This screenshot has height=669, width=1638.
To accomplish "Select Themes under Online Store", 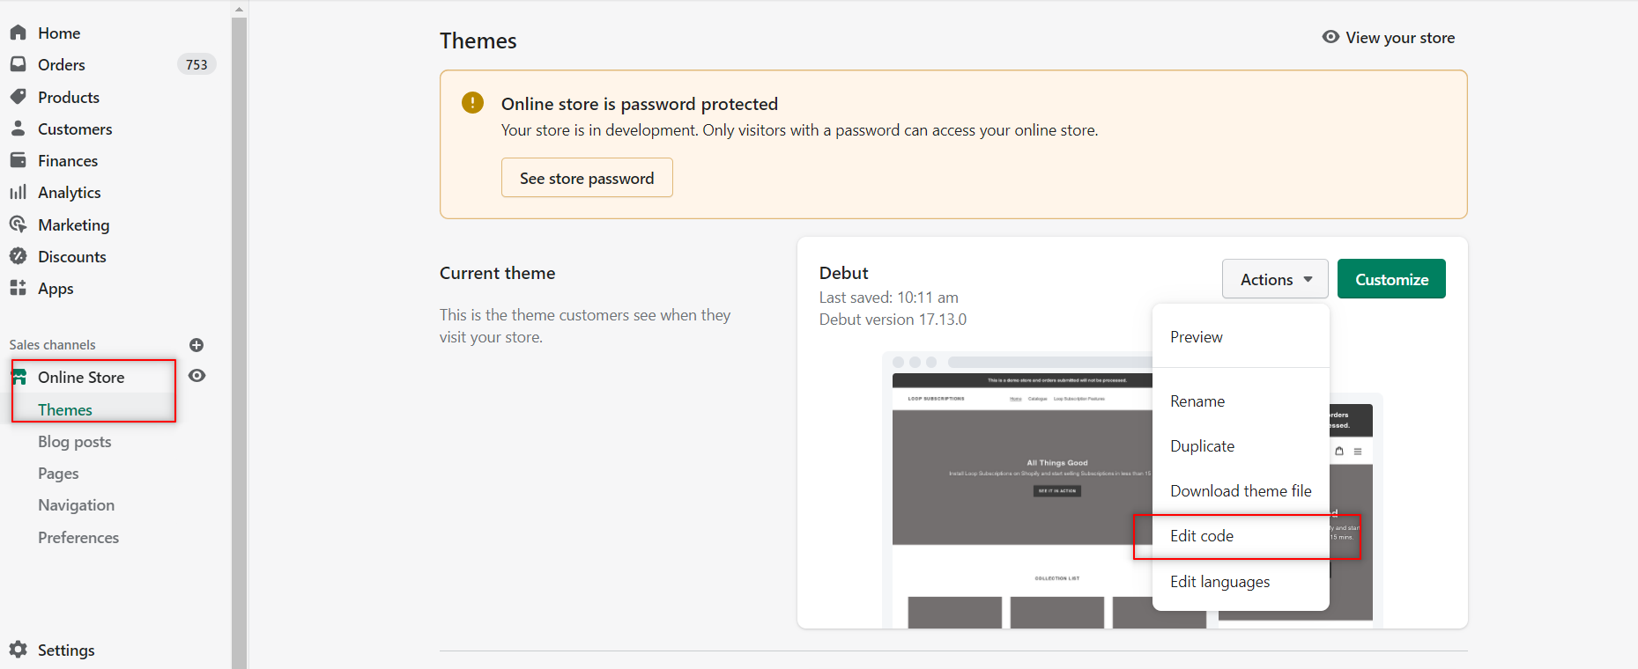I will (x=65, y=409).
